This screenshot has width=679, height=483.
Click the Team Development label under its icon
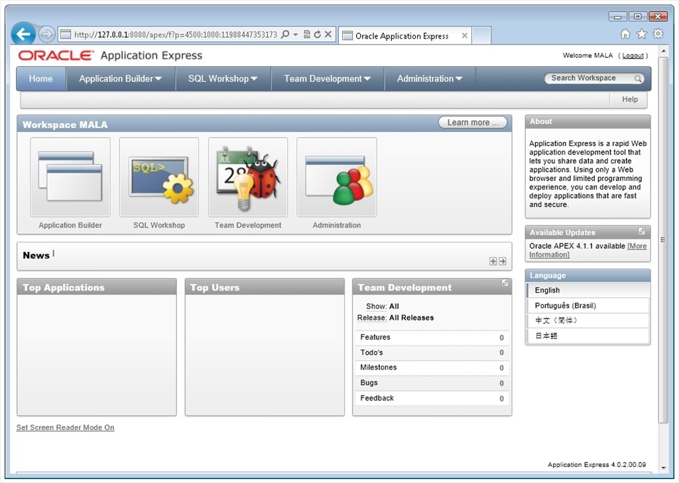[248, 226]
